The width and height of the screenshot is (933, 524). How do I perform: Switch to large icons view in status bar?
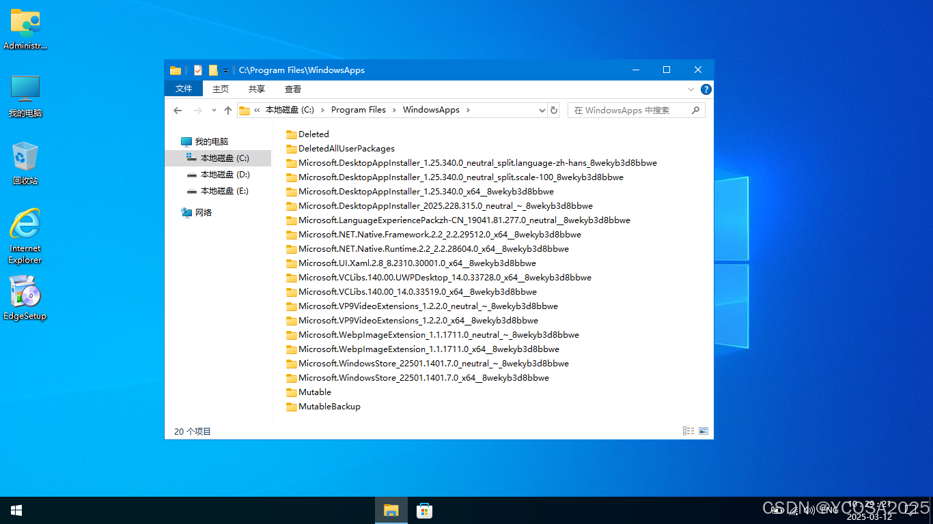704,431
